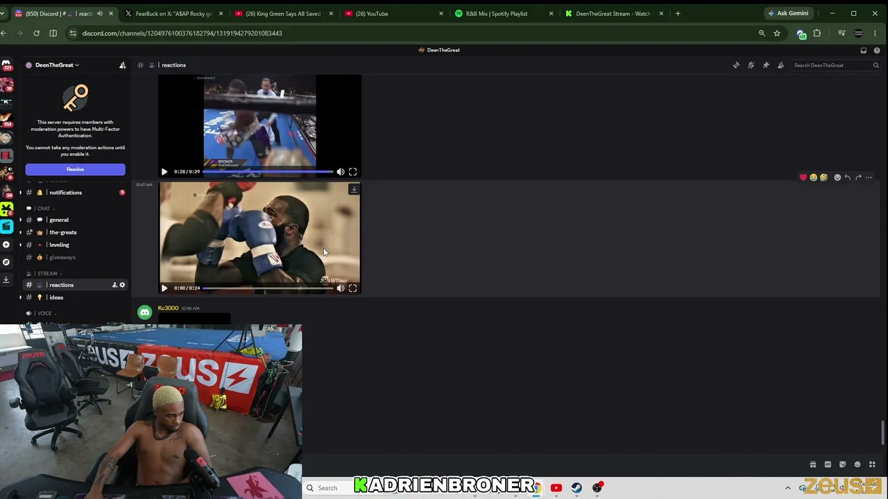The image size is (888, 499).
Task: Mute the second video's volume
Action: point(341,288)
